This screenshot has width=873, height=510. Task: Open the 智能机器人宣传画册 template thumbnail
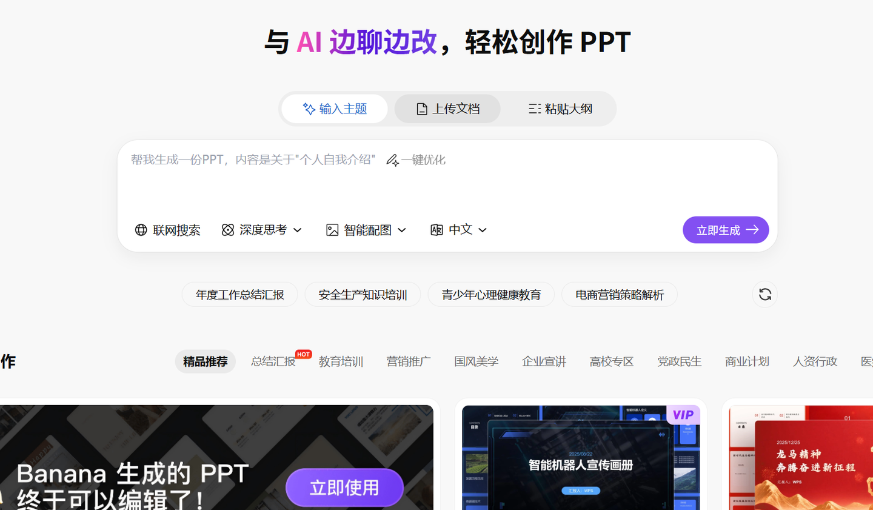pos(581,458)
